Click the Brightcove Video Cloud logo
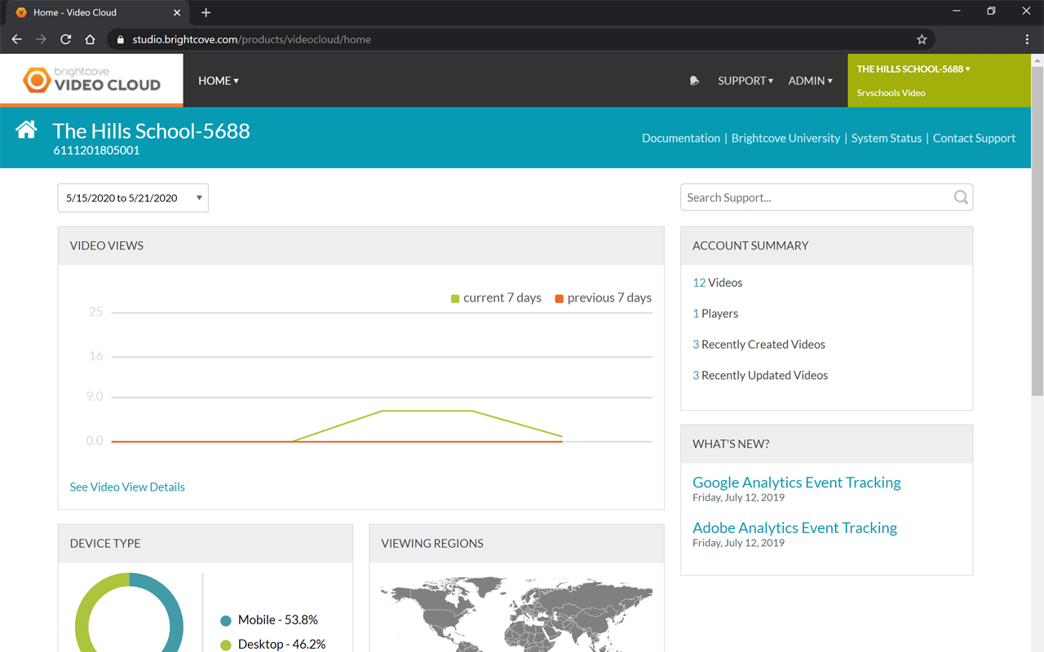 91,80
